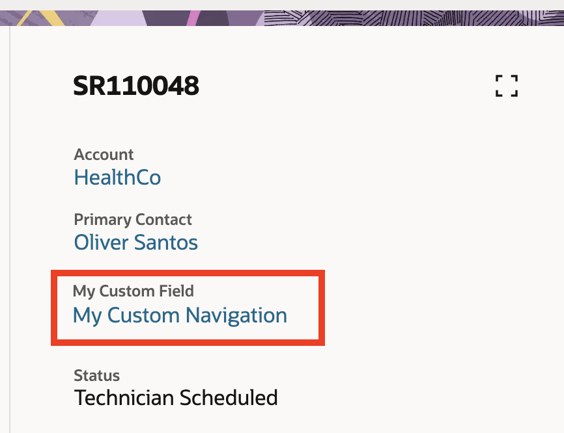Select the service request header SR110048
This screenshot has width=564, height=433.
(135, 85)
